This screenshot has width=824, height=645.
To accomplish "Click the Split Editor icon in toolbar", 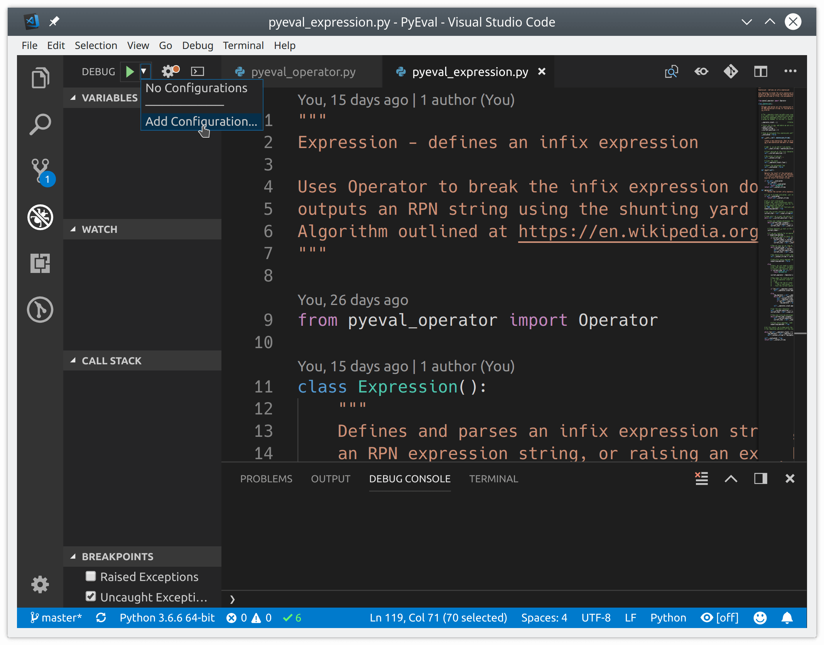I will point(761,72).
